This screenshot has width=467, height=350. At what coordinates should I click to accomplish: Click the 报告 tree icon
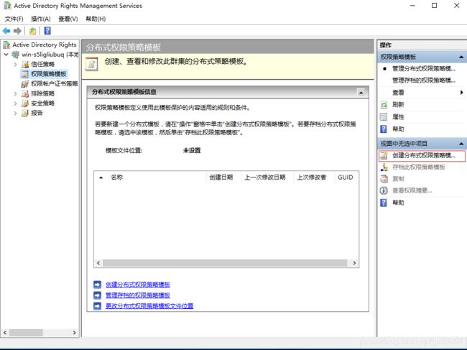25,113
